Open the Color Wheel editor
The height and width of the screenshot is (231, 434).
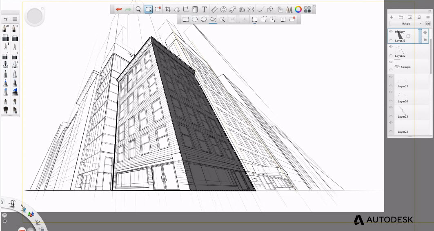pos(298,9)
